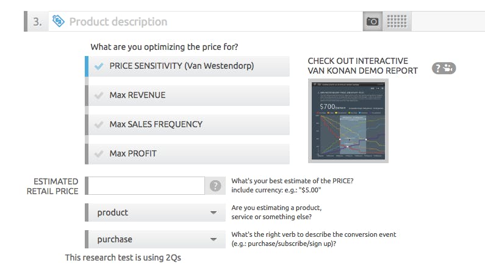Select the Max PROFIT optimization option

[133, 153]
